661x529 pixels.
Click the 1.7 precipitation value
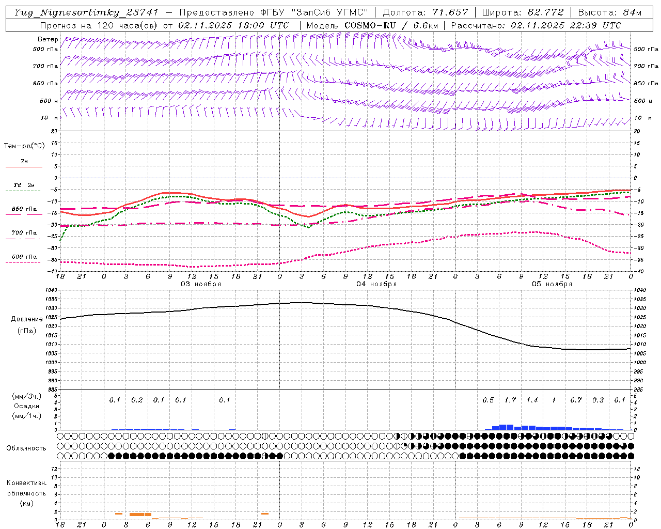(x=510, y=400)
